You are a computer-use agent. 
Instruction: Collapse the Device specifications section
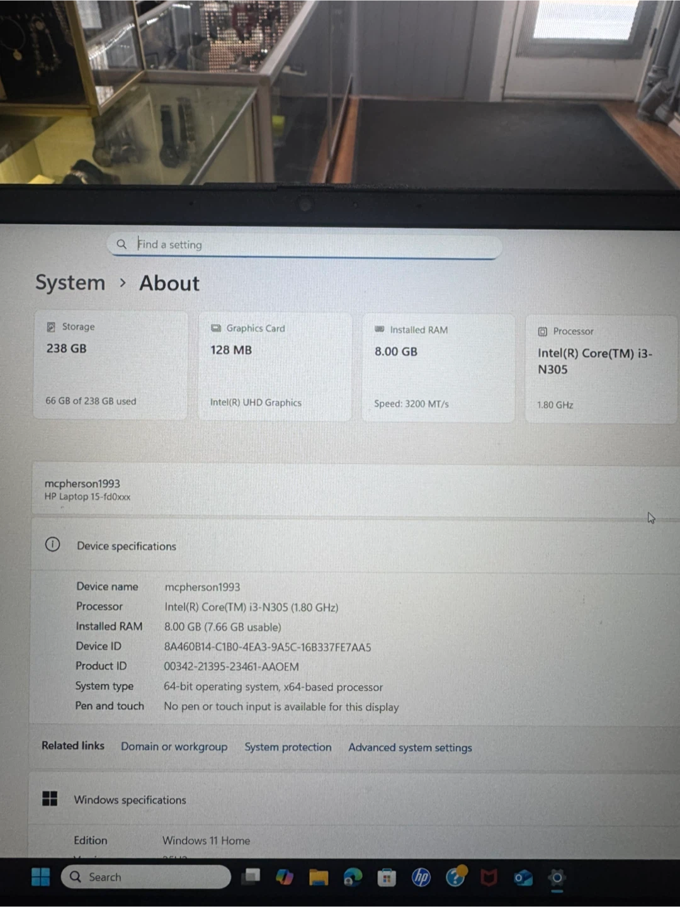point(355,545)
